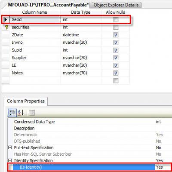Screen dimensions: 172x172
Task: Select the empty new column name cell
Action: click(x=35, y=81)
